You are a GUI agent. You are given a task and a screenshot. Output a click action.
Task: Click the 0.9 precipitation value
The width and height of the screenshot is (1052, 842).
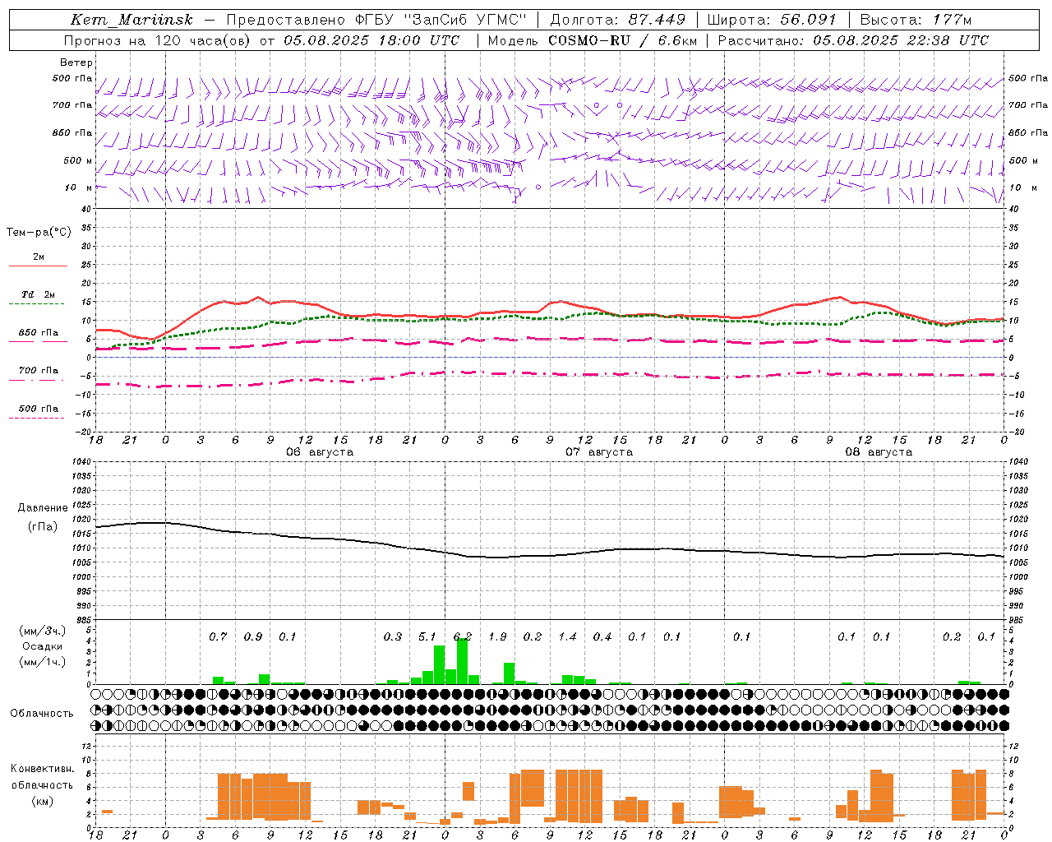click(x=253, y=636)
